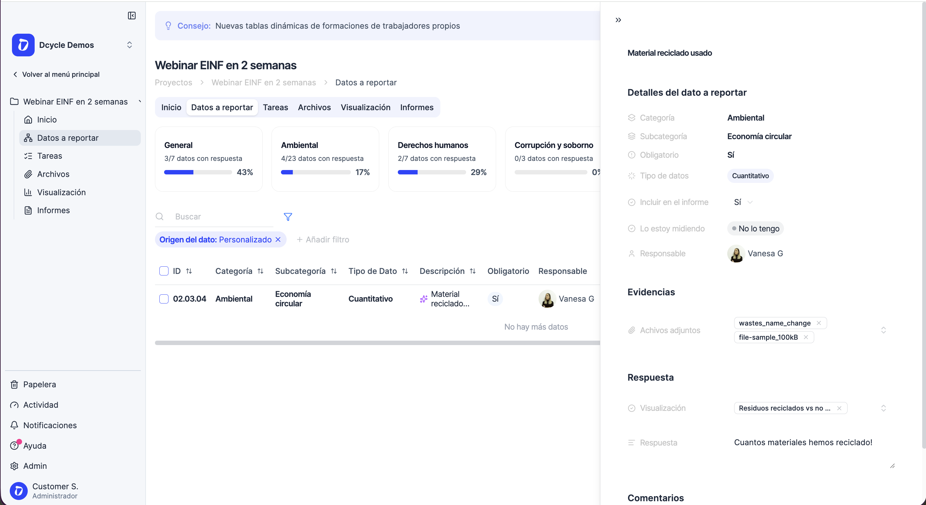
Task: Check the row checkbox for 02.03.04
Action: (x=164, y=299)
